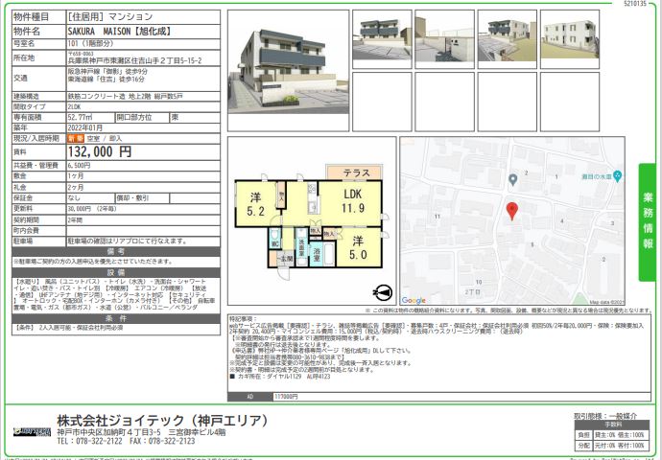Select the company name 株式会社ジョイテック（神戸エリア）
This screenshot has width=662, height=460.
tap(162, 420)
